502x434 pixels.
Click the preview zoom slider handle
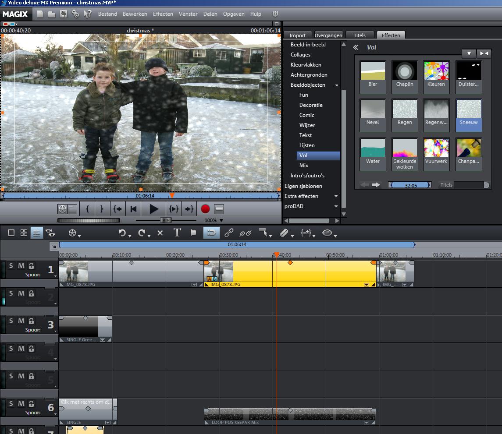coord(166,220)
